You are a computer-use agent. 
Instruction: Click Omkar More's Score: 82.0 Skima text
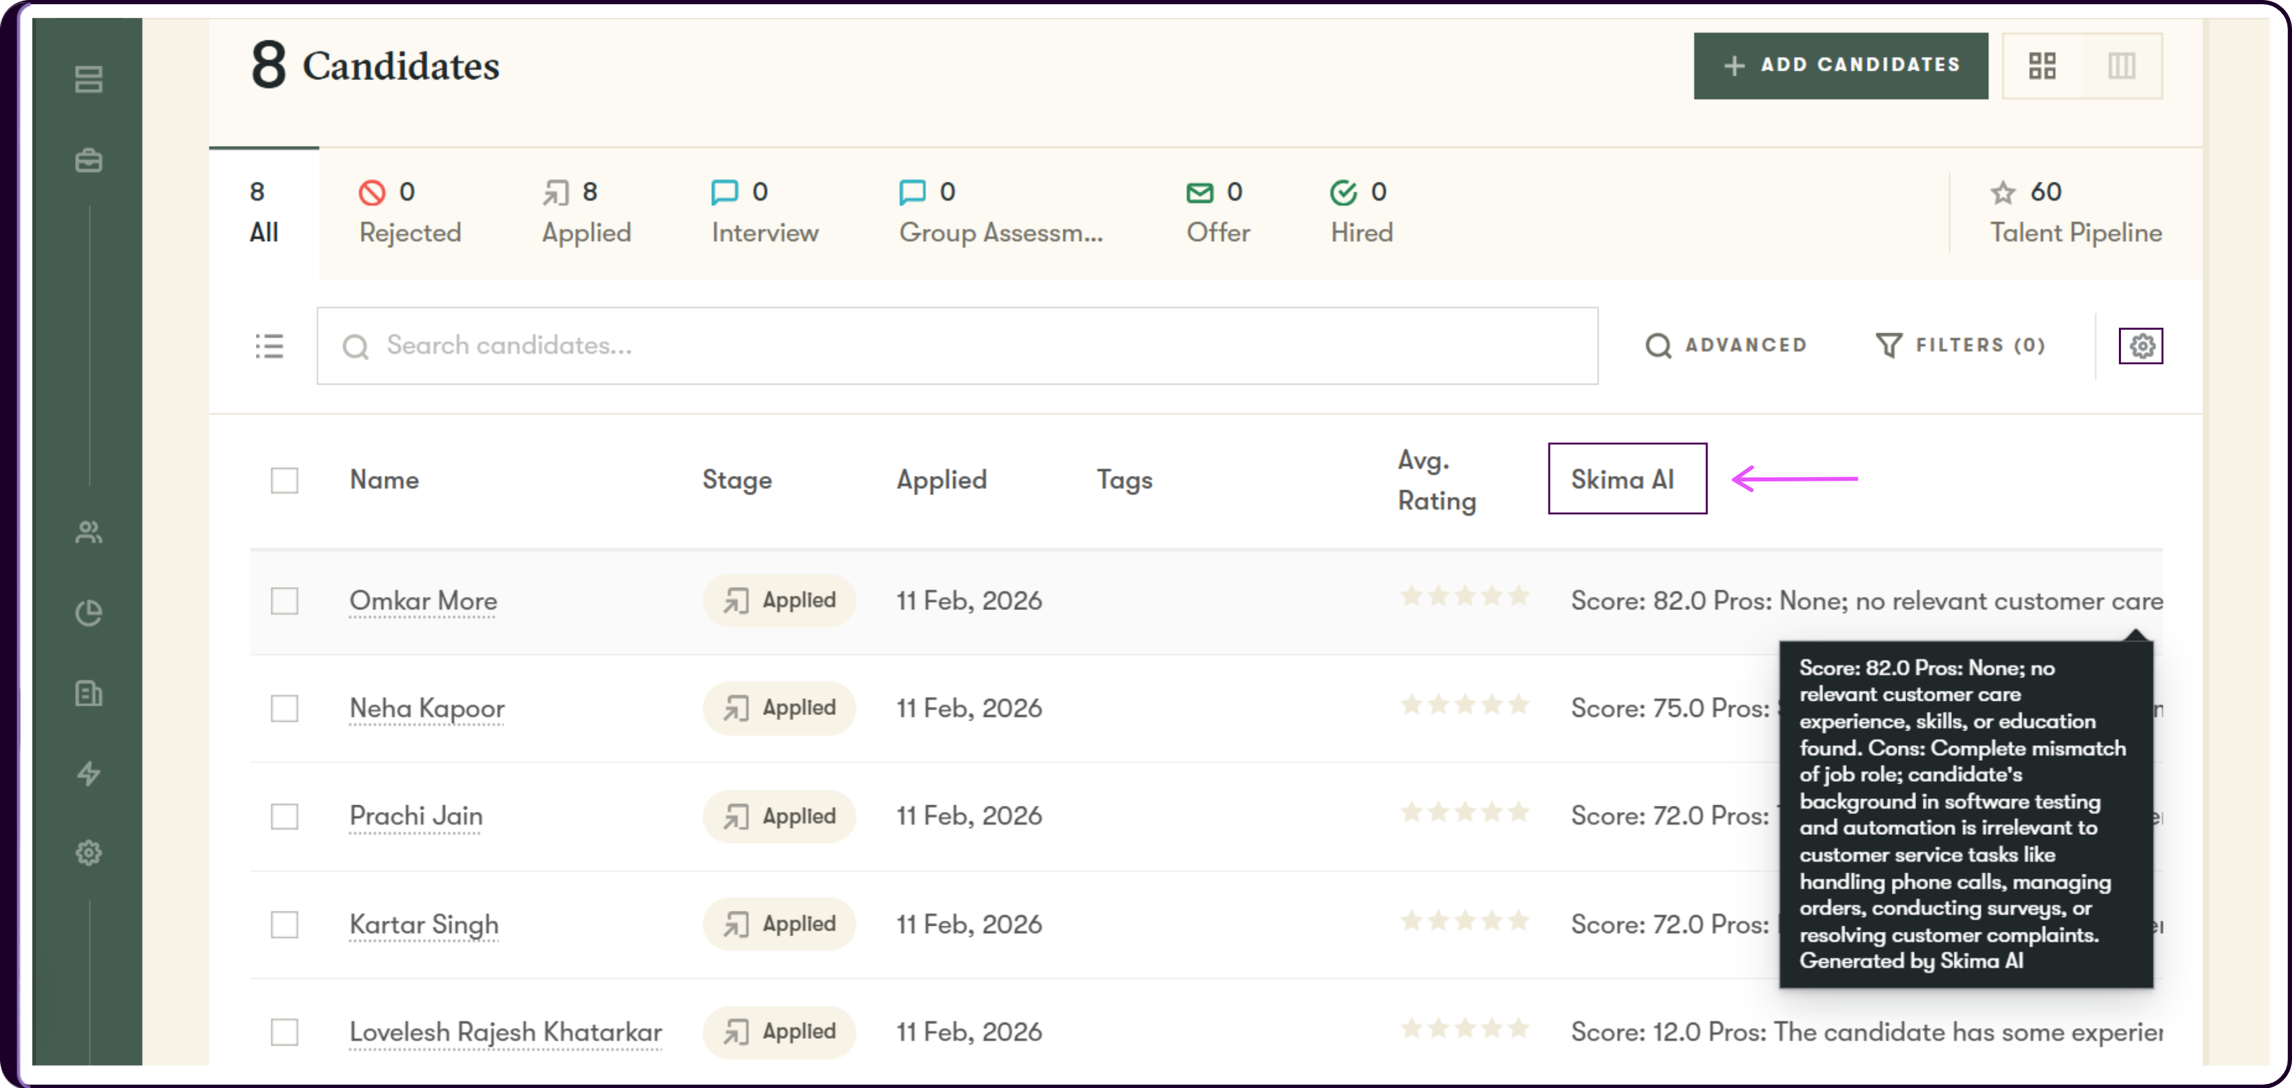[x=1866, y=601]
